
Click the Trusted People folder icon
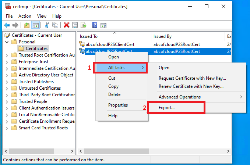[x=14, y=101]
